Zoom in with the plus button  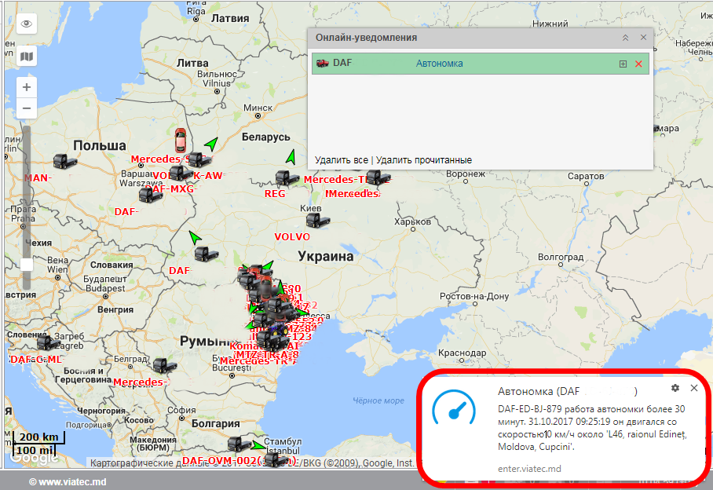[27, 87]
